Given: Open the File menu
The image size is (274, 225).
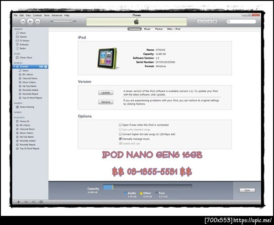Looking at the screenshot, I should [x=16, y=16].
